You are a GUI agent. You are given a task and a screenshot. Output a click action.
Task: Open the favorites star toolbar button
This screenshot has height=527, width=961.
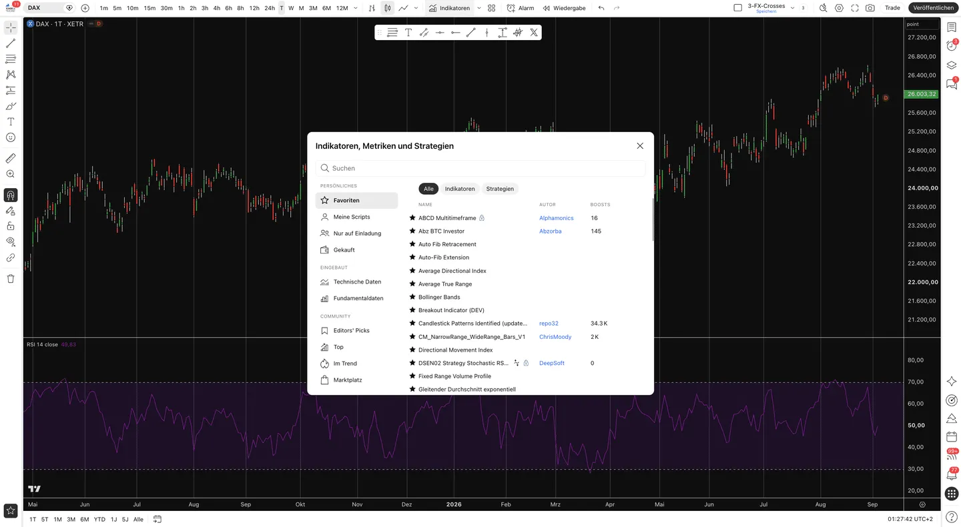coord(11,510)
